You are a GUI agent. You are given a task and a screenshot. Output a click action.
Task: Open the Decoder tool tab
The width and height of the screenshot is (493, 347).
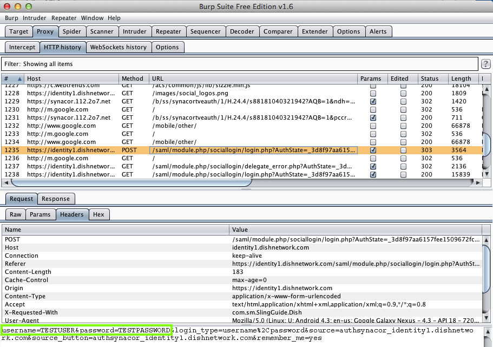click(242, 31)
